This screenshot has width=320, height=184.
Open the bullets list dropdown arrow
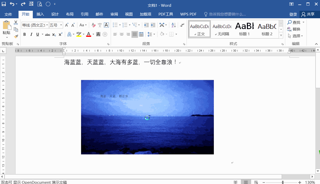(120, 25)
